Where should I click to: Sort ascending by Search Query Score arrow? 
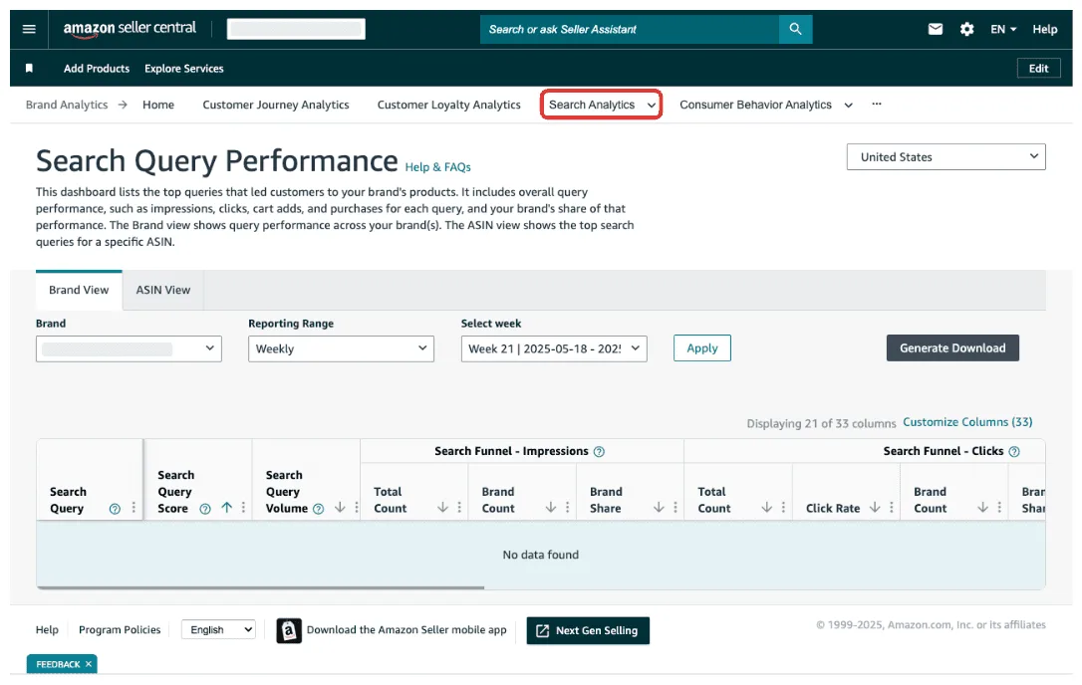coord(226,508)
